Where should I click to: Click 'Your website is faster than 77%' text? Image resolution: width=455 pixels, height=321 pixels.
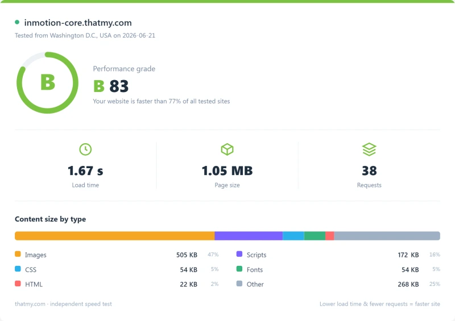click(162, 101)
